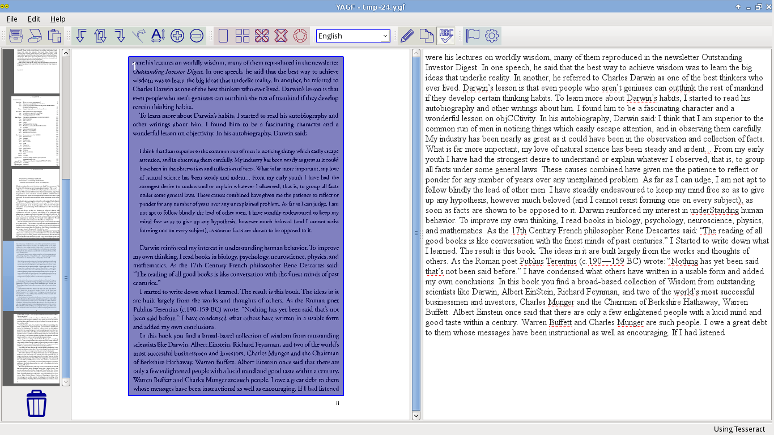
Task: Select the single-block page layout icon
Action: (223, 36)
